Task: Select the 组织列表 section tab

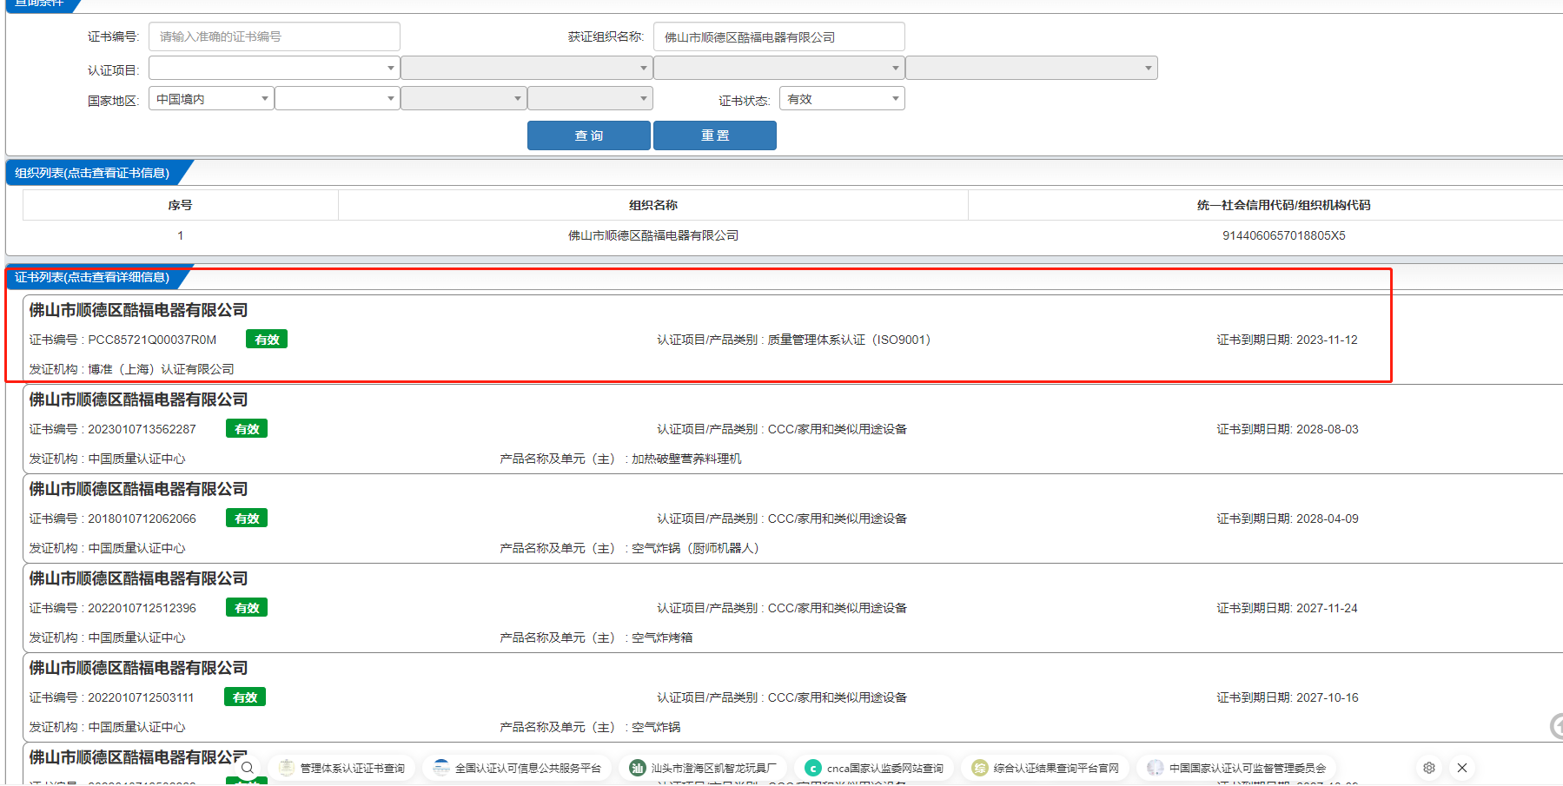Action: pyautogui.click(x=92, y=173)
